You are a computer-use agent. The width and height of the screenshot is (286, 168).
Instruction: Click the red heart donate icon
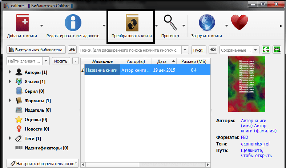click(x=239, y=23)
